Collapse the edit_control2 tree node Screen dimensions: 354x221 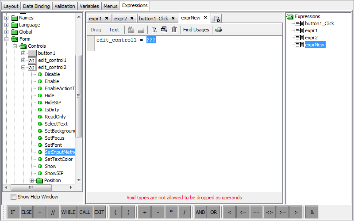(23, 67)
